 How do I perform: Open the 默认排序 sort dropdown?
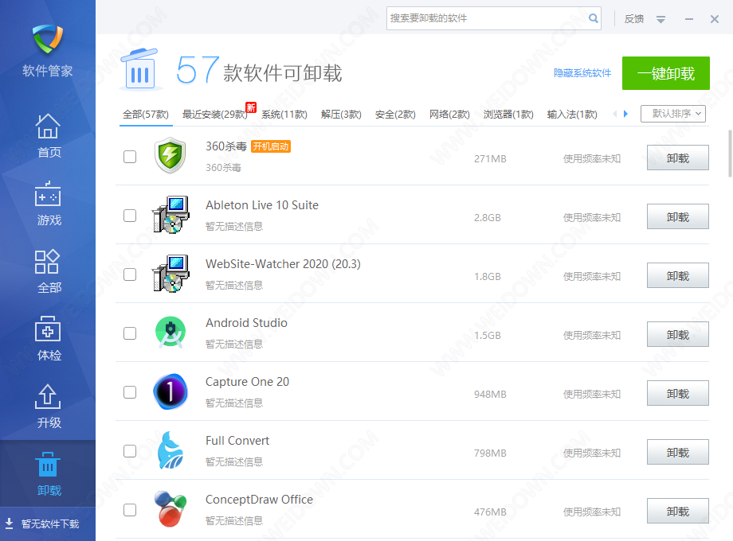(673, 114)
